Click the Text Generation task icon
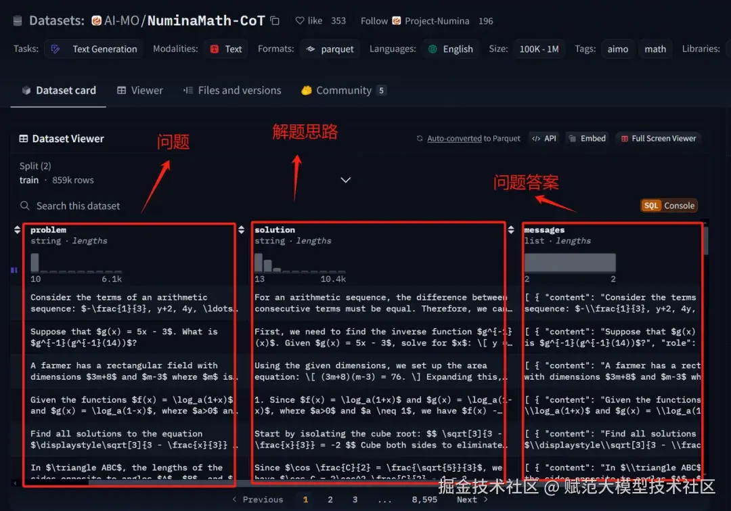 pyautogui.click(x=56, y=49)
